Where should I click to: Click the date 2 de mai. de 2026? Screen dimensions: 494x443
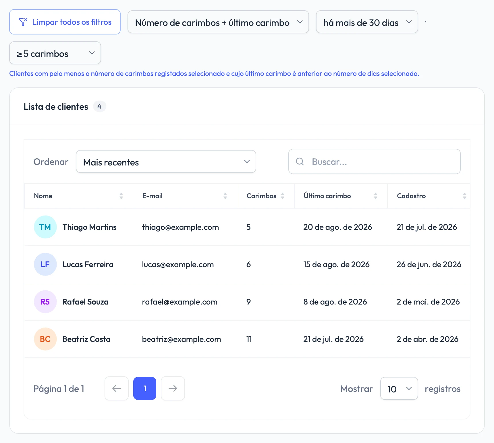pos(428,302)
